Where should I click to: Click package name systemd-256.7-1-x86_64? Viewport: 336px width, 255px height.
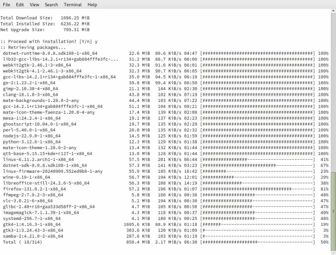[x=32, y=219]
